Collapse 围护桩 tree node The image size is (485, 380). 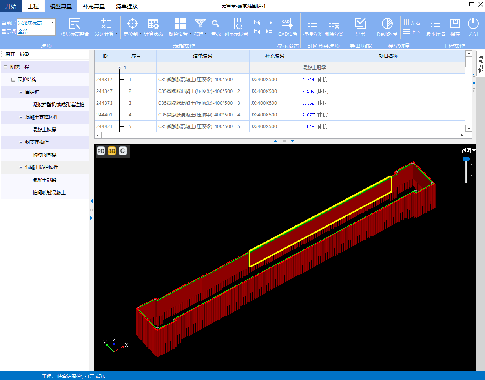point(20,92)
